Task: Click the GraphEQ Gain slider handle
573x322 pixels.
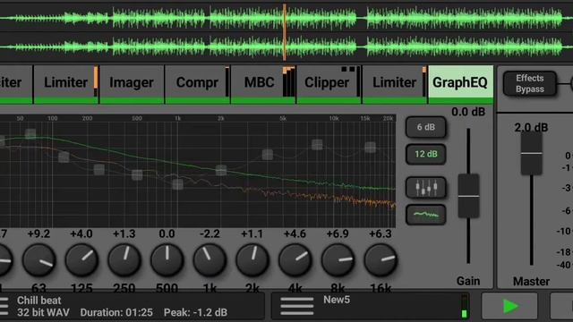Action: click(468, 196)
